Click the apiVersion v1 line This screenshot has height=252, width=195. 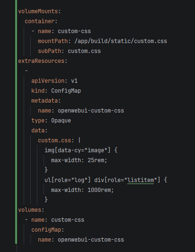pos(54,81)
